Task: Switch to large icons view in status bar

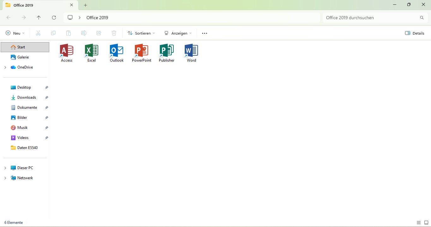Action: pos(426,223)
